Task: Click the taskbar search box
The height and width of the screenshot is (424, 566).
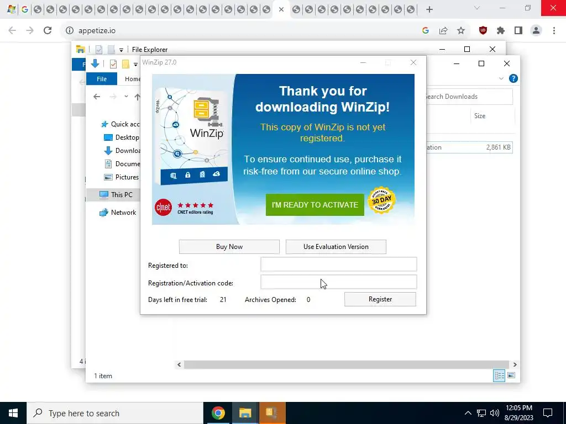Action: pos(115,413)
